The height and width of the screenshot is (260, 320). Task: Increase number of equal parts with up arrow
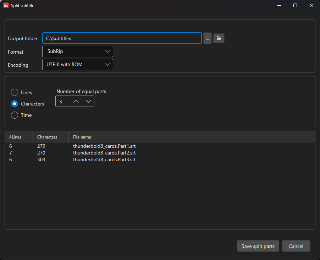[76, 102]
